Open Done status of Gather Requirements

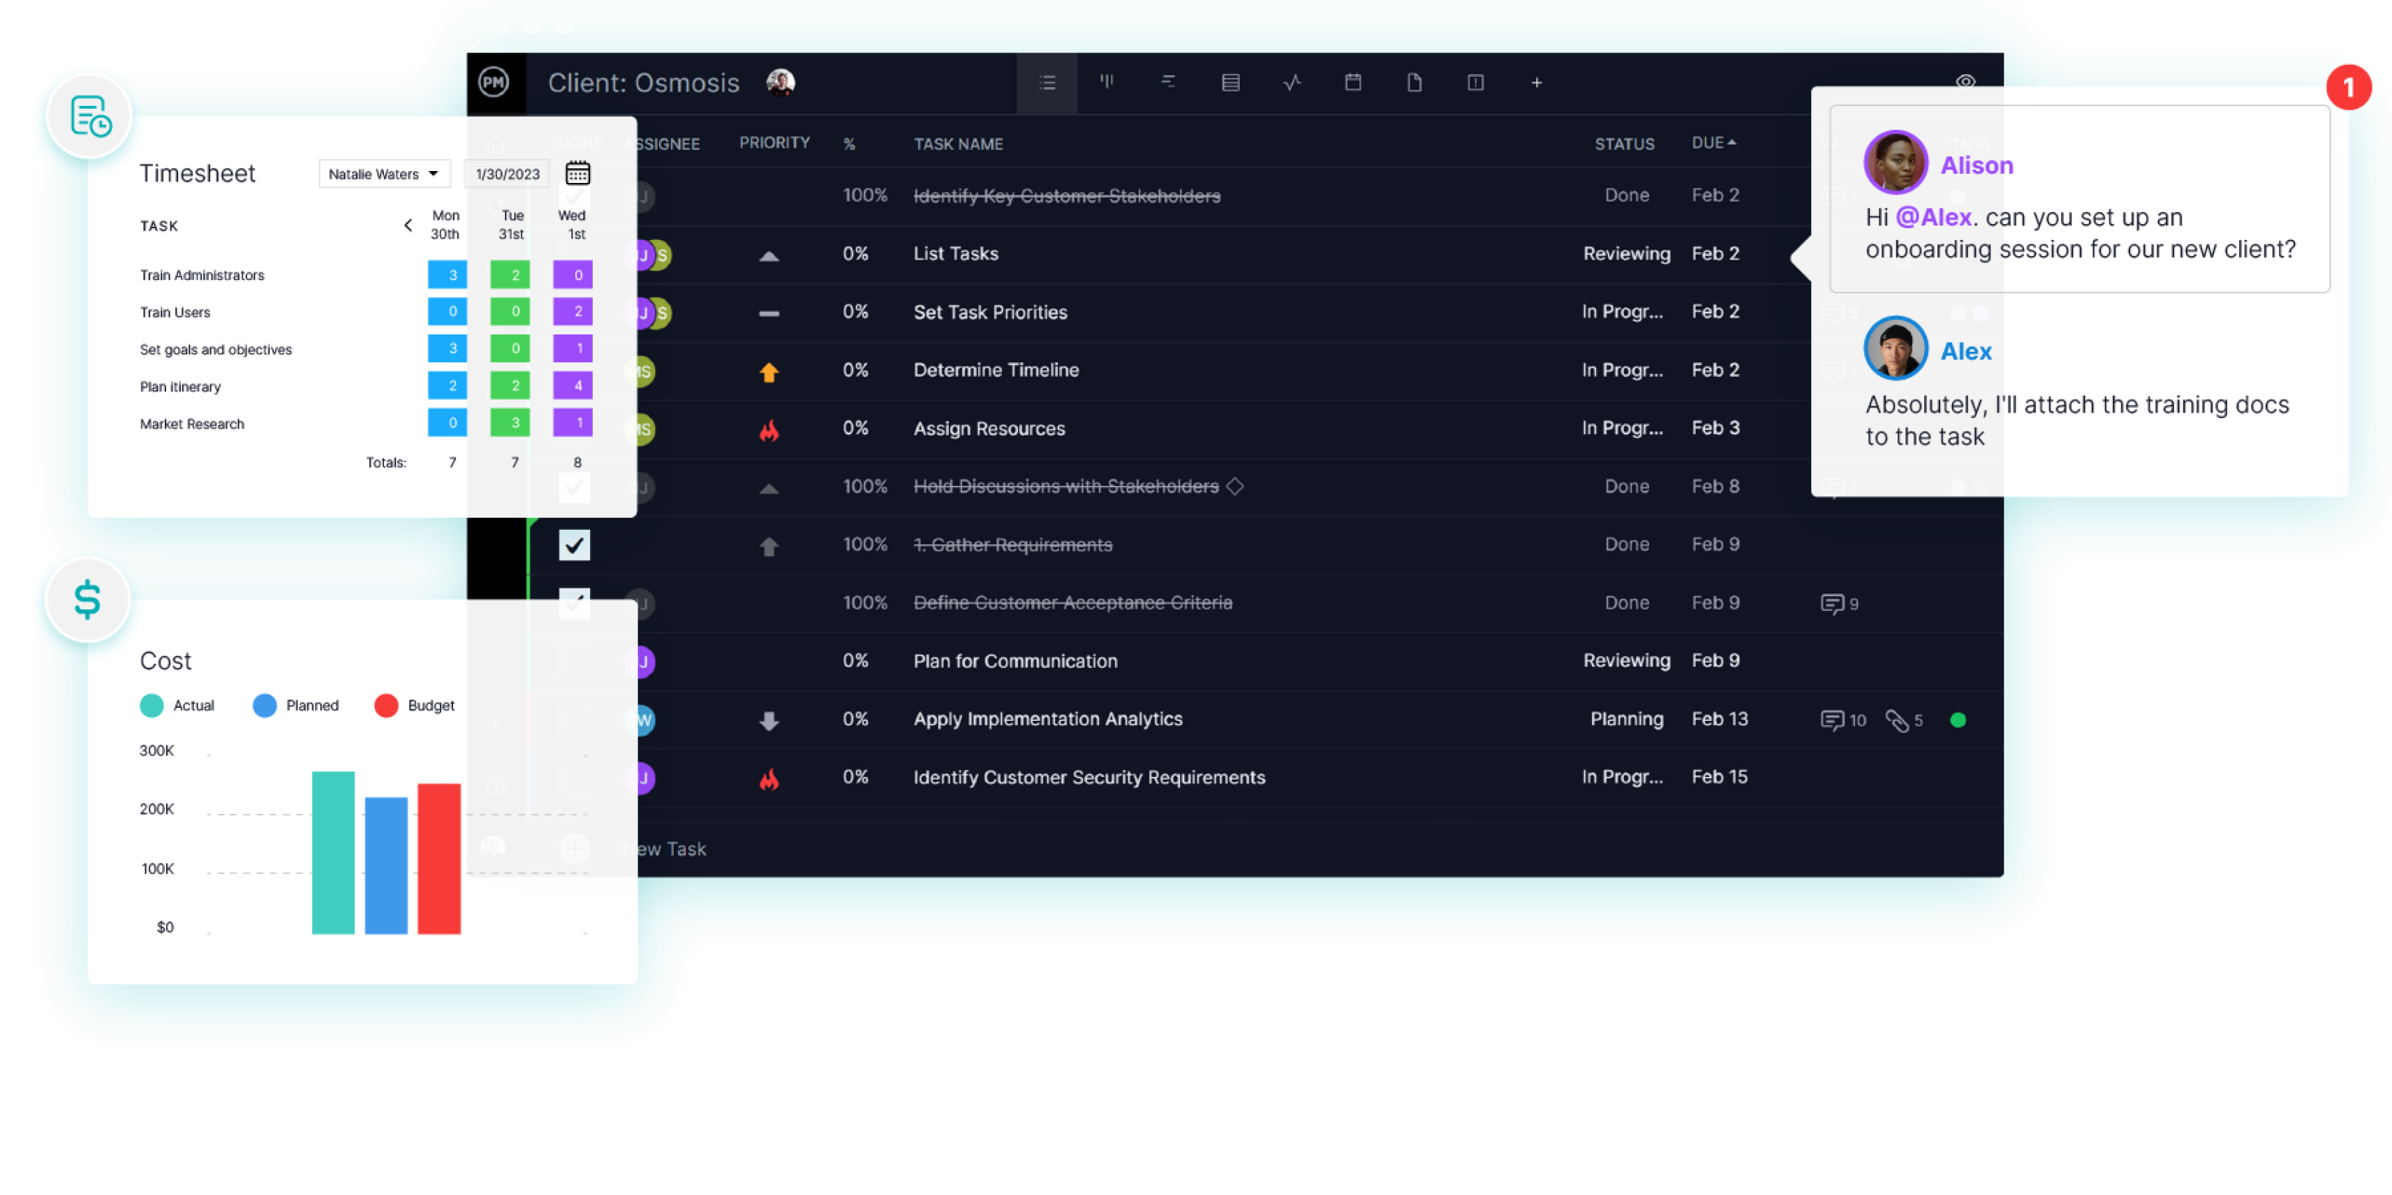coord(1627,544)
